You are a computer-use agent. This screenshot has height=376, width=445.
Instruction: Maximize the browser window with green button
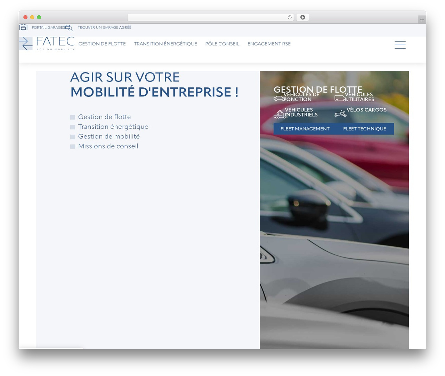[x=39, y=17]
